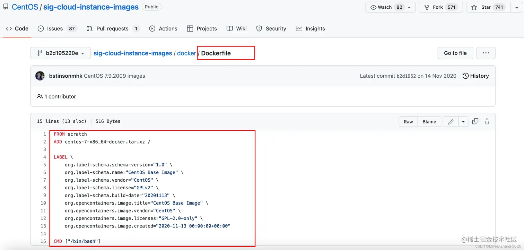
Task: Click the watch count 82
Action: [x=399, y=7]
